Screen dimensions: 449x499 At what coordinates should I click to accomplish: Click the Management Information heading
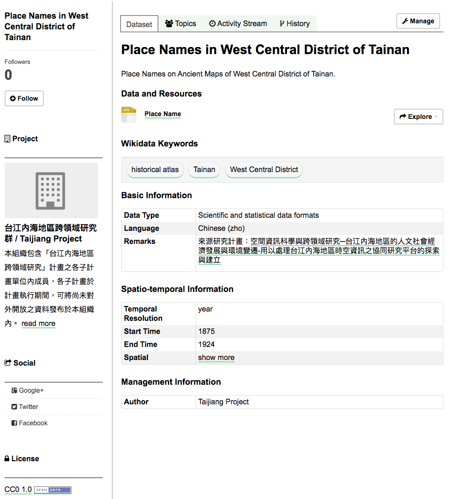click(x=171, y=382)
